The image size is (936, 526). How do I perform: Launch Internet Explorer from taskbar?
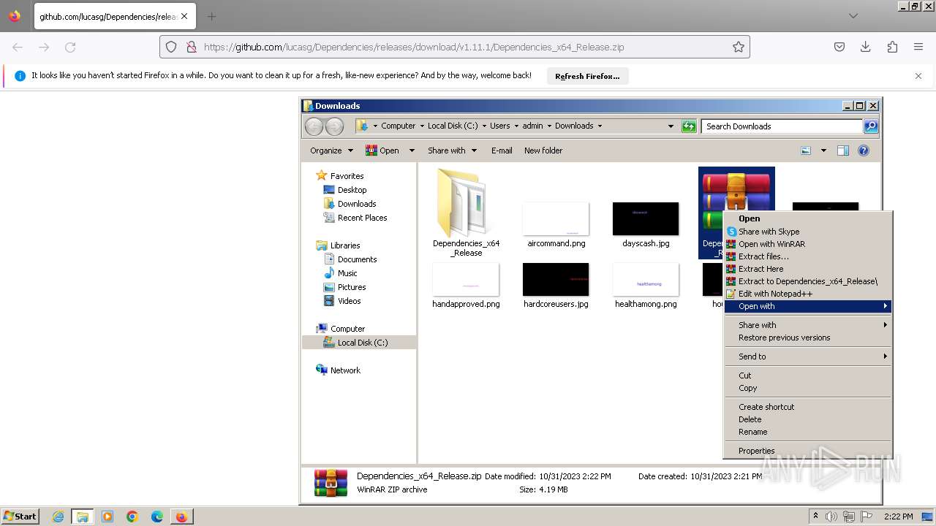point(58,517)
